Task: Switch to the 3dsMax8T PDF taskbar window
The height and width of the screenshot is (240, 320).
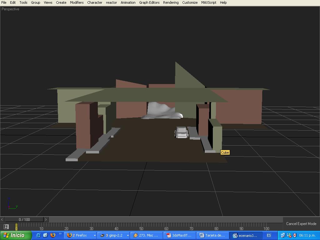Action: [180, 235]
